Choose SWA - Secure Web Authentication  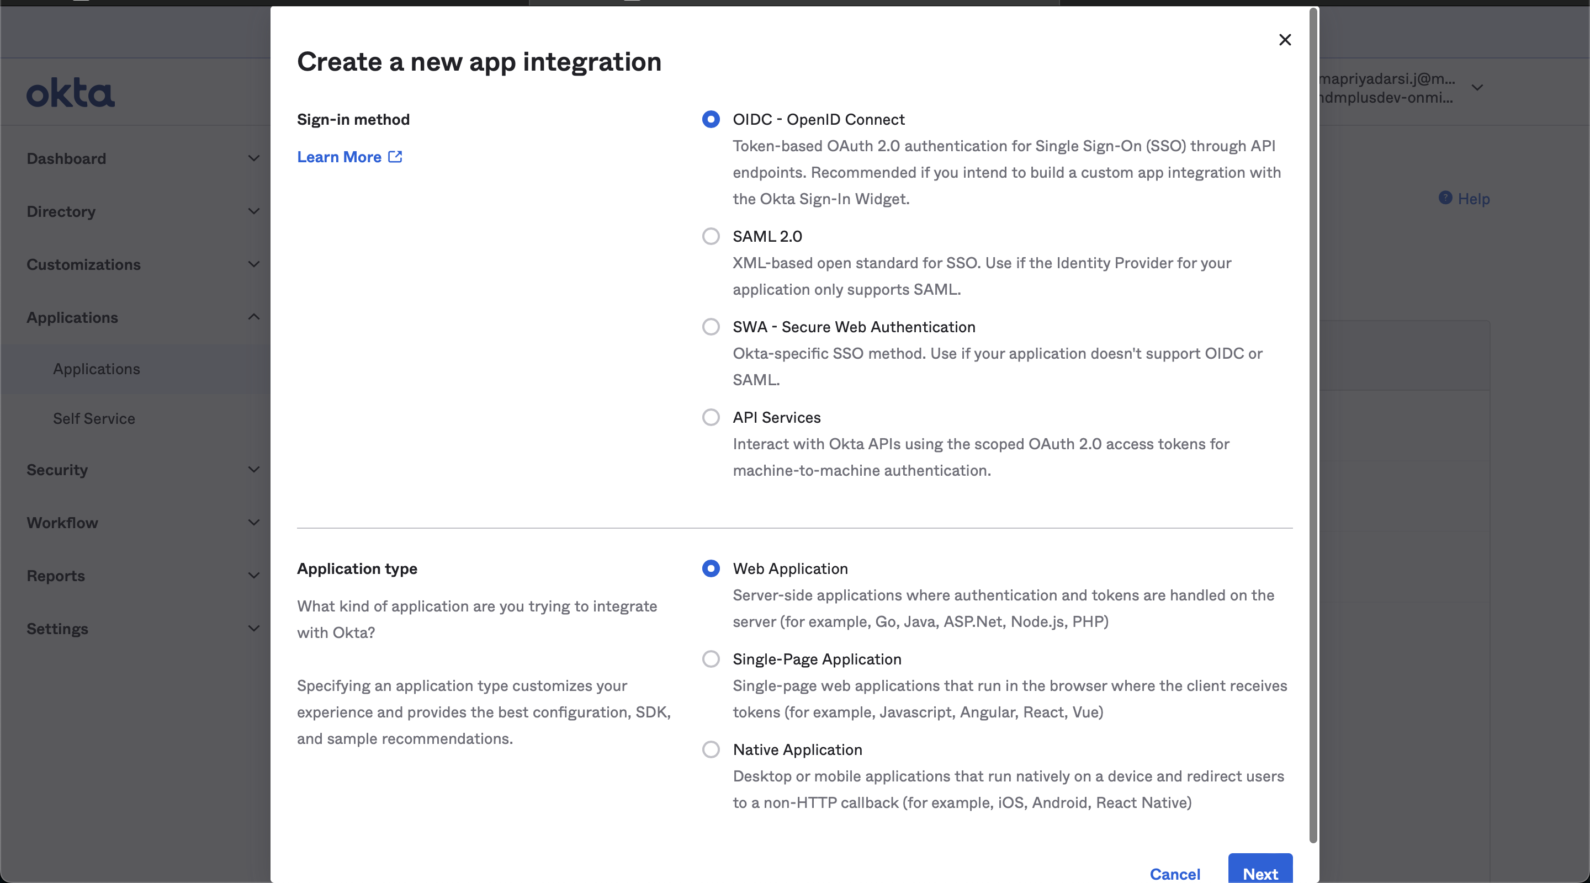point(711,326)
